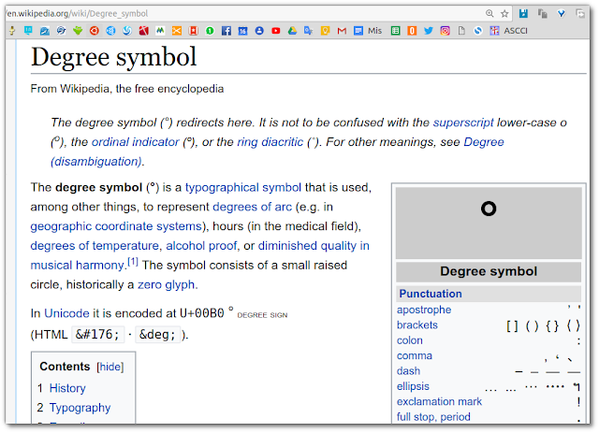
Task: Click the degree symbol image in the infobox
Action: pos(489,223)
